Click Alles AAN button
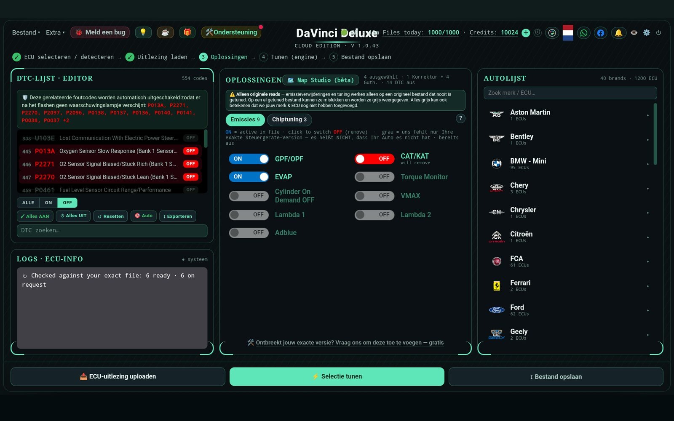The height and width of the screenshot is (421, 674). pyautogui.click(x=35, y=216)
